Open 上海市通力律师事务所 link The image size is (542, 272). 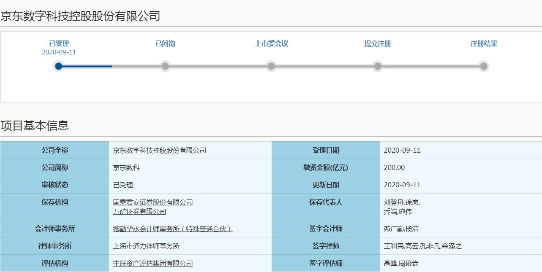pyautogui.click(x=146, y=246)
